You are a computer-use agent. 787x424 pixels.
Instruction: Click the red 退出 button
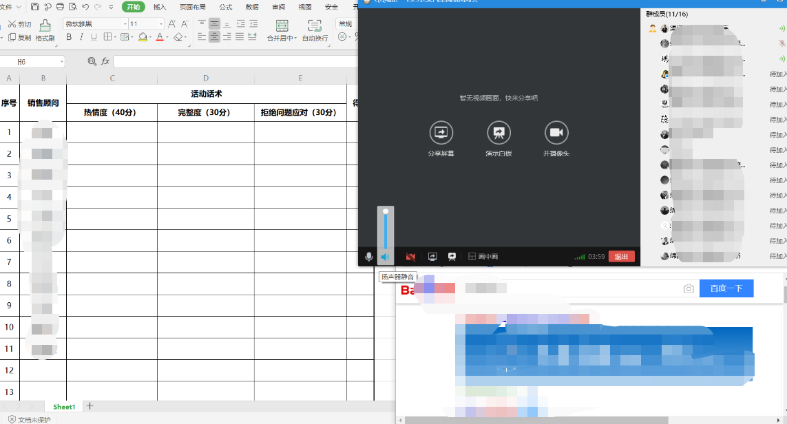coord(621,257)
